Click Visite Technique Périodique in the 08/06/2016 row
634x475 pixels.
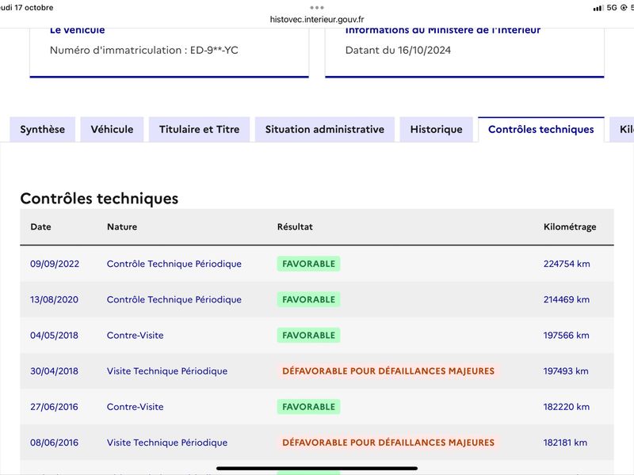click(x=167, y=443)
